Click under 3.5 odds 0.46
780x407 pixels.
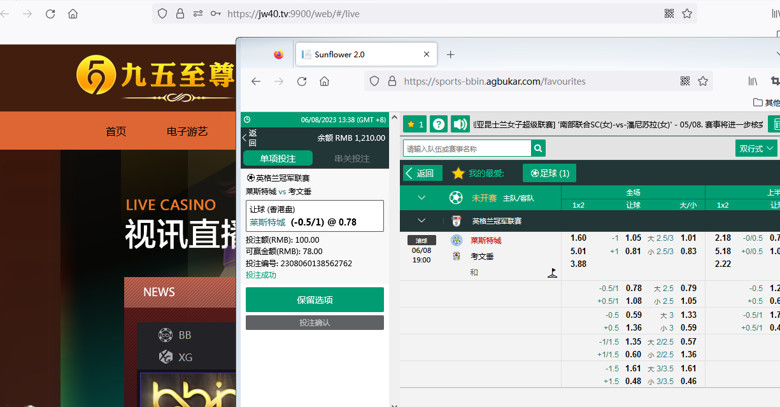(689, 382)
